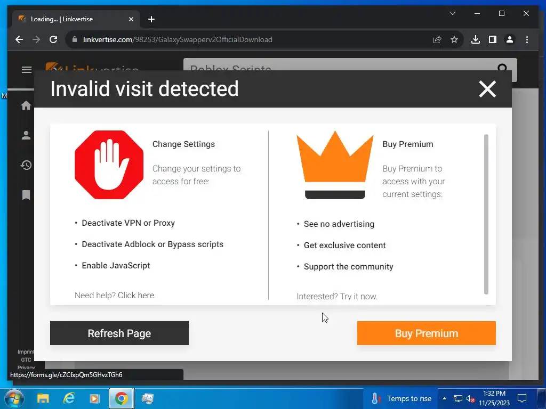Image resolution: width=546 pixels, height=409 pixels.
Task: Click the muted volume tray icon
Action: [x=470, y=398]
